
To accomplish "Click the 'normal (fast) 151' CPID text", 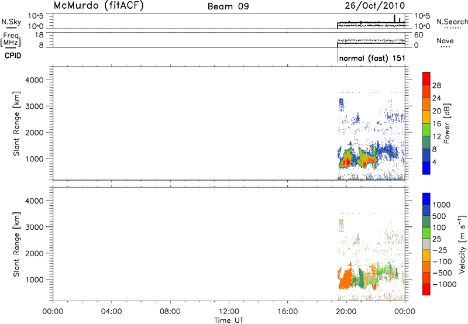I will 372,58.
